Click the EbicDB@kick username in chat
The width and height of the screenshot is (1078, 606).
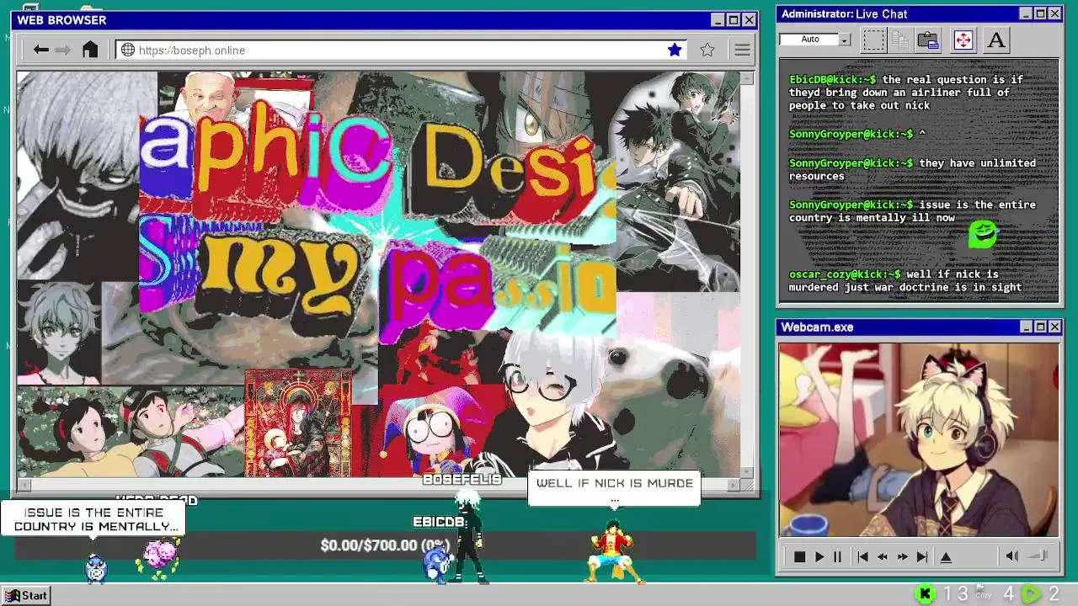(832, 80)
